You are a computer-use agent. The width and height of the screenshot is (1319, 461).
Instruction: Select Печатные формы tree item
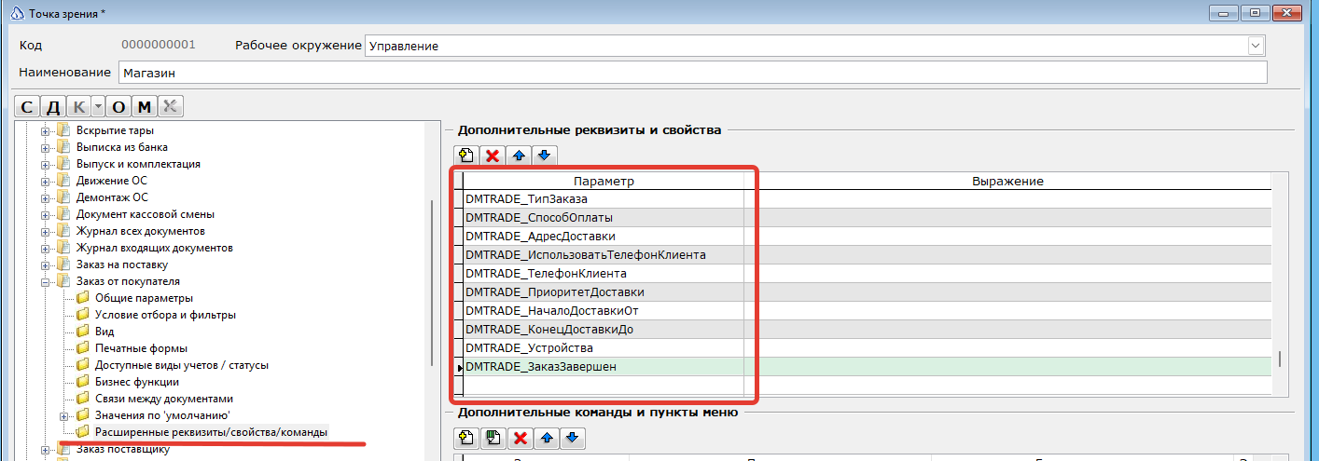[136, 348]
